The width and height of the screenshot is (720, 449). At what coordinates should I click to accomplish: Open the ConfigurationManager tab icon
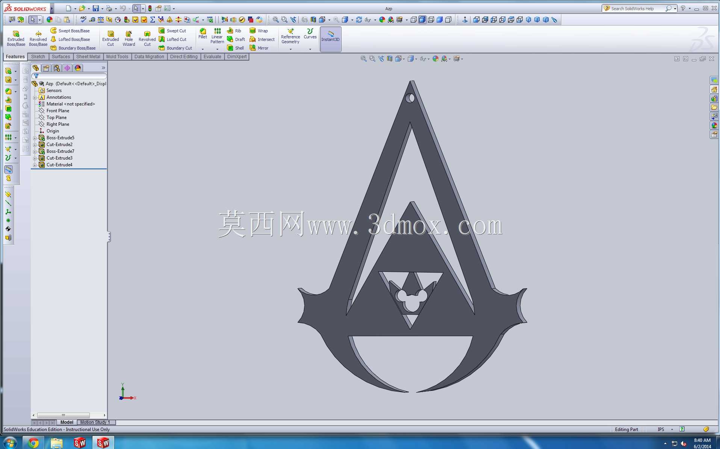(x=57, y=68)
